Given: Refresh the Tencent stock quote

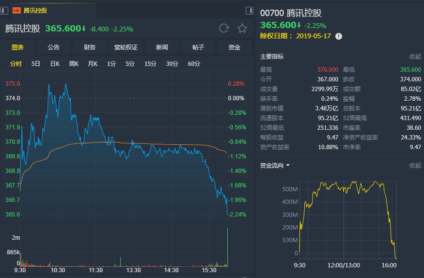Looking at the screenshot, I should tap(224, 28).
